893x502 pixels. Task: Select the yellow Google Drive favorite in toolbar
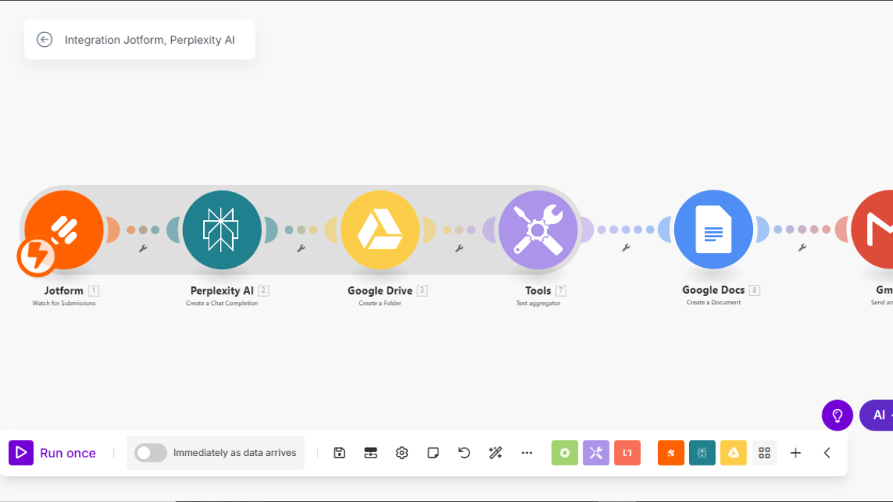[x=734, y=453]
